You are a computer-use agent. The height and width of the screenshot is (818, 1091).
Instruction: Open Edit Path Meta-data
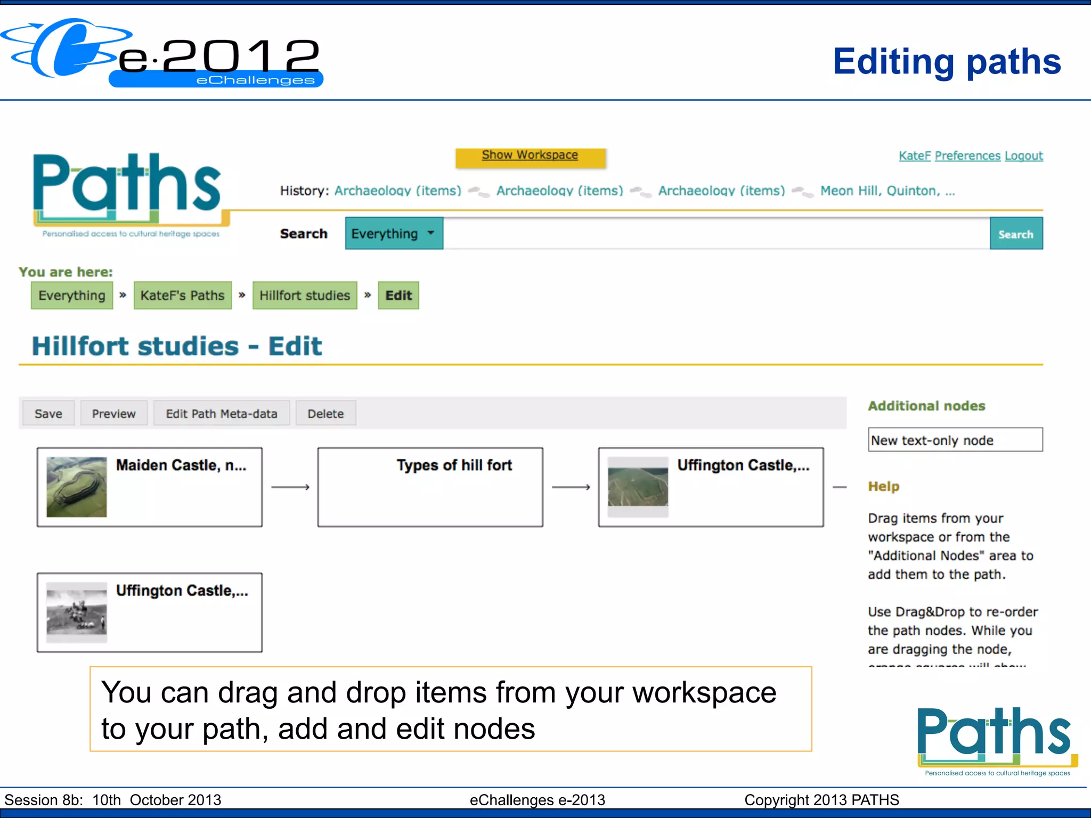[222, 413]
